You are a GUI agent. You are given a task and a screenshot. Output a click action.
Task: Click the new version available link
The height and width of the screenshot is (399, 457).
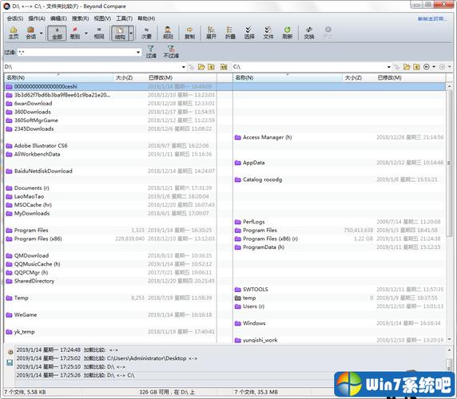pos(431,18)
